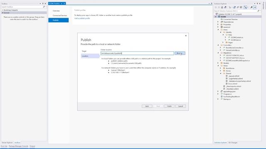This screenshot has width=266, height=149.
Task: Click the Solution 'ECOM' icon at tree top
Action: click(217, 14)
